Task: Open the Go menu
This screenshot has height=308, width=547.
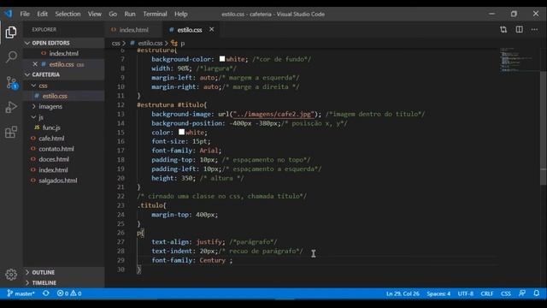Action: coord(113,14)
